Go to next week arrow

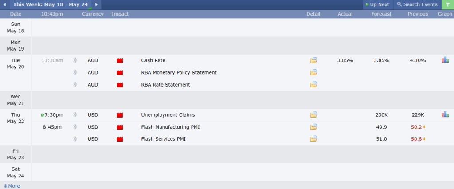pos(96,4)
